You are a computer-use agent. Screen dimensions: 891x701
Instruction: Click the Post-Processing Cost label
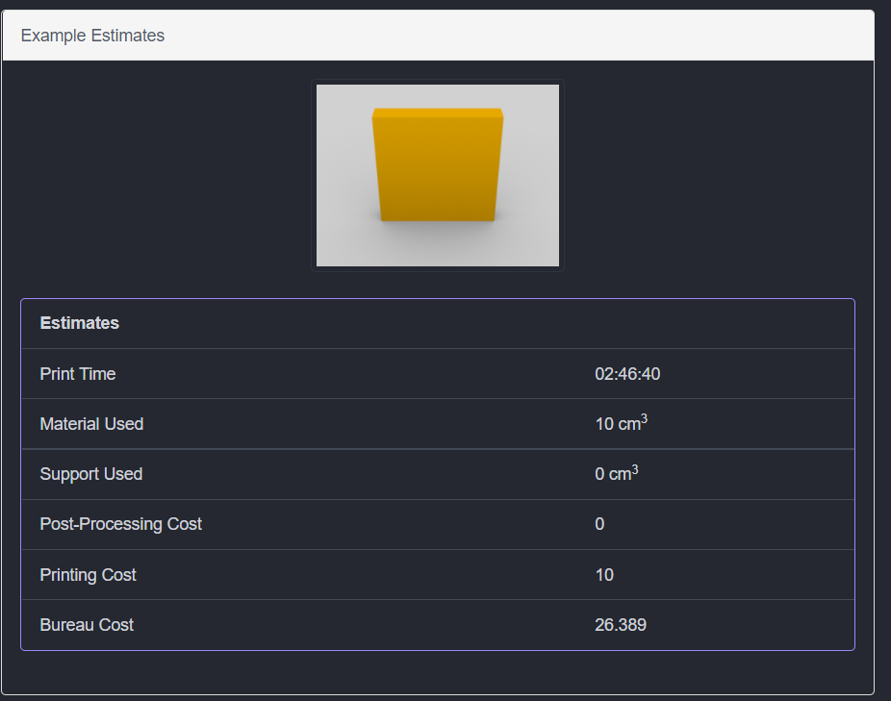tap(121, 524)
